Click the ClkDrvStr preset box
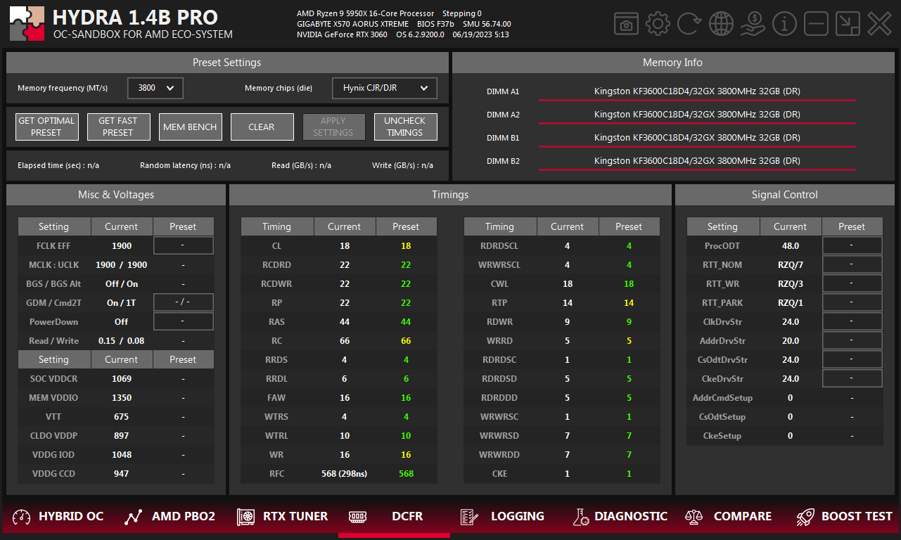The width and height of the screenshot is (901, 540). [x=852, y=321]
